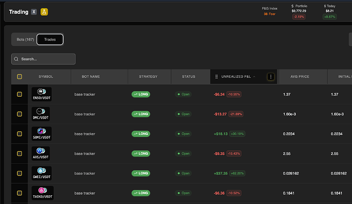Click the TAIKO/USDT coin pair icon
The image size is (352, 204).
point(42,190)
